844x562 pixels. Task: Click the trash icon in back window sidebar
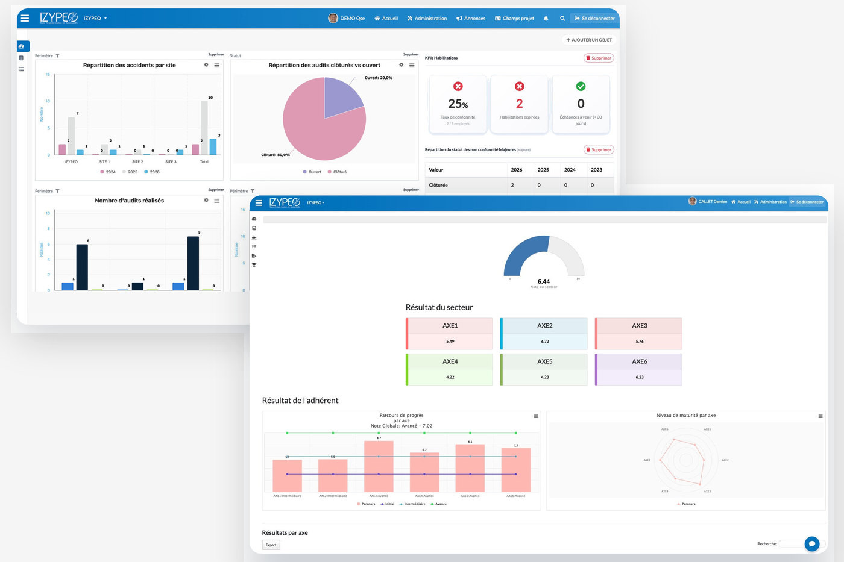22,58
